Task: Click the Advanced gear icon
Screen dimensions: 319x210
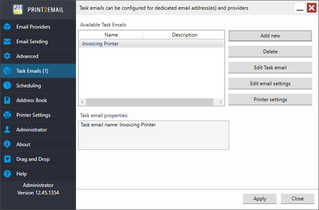Action: click(7, 56)
